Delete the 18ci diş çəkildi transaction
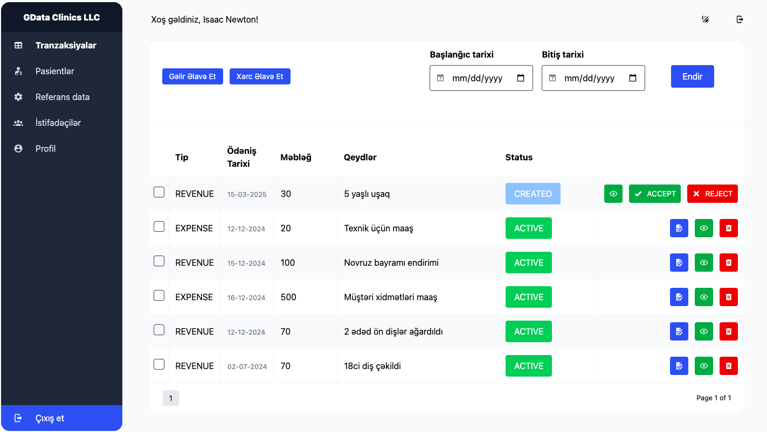 coord(729,366)
